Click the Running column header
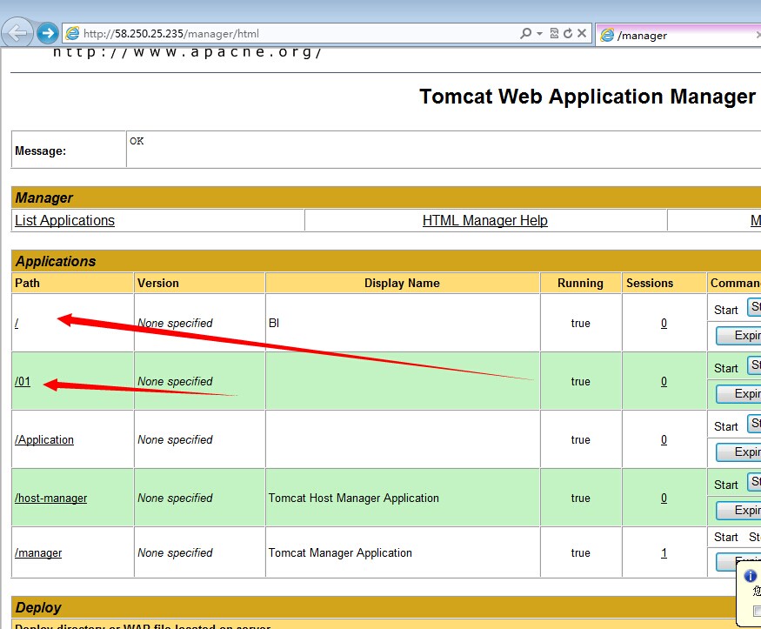Viewport: 761px width, 629px height. point(580,283)
